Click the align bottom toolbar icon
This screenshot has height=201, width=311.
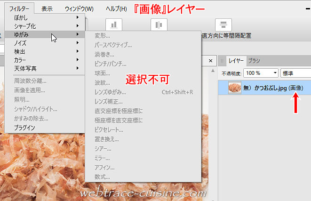(x=113, y=25)
